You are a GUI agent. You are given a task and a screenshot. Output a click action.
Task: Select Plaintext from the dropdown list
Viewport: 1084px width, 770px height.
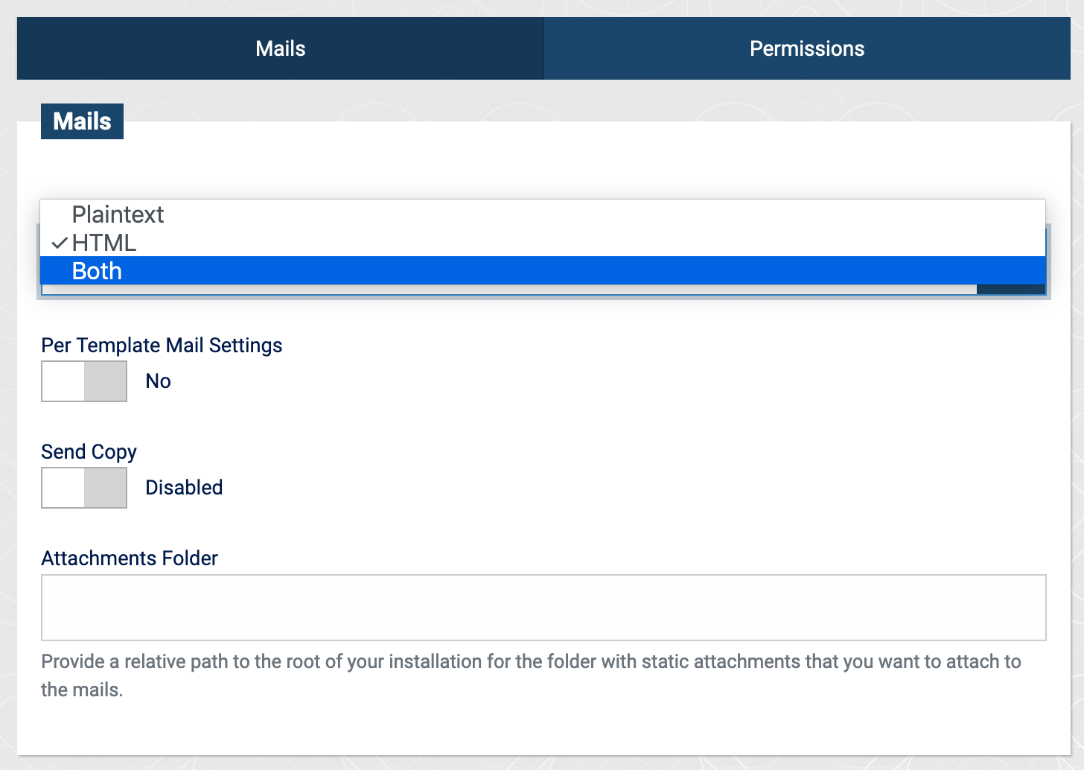coord(118,214)
